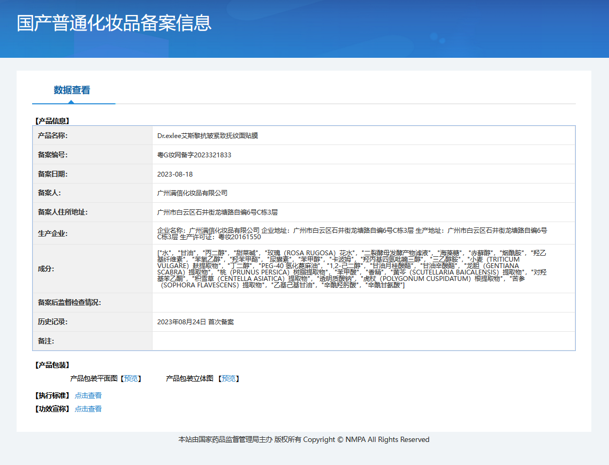Click the ingredients list text
This screenshot has width=609, height=465.
352,269
